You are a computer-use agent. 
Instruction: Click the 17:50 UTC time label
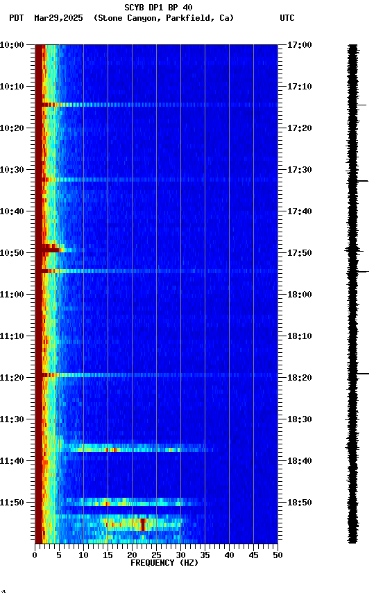pos(299,253)
